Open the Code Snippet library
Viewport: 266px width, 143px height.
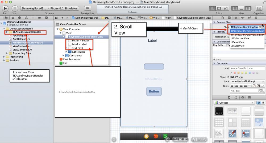[x=236, y=98]
